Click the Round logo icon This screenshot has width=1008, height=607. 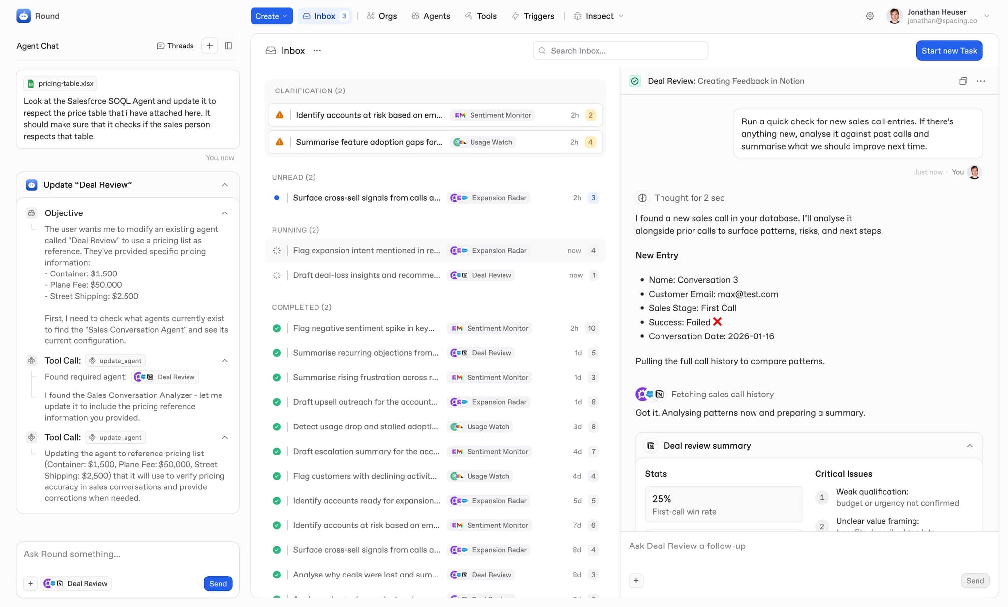coord(23,16)
